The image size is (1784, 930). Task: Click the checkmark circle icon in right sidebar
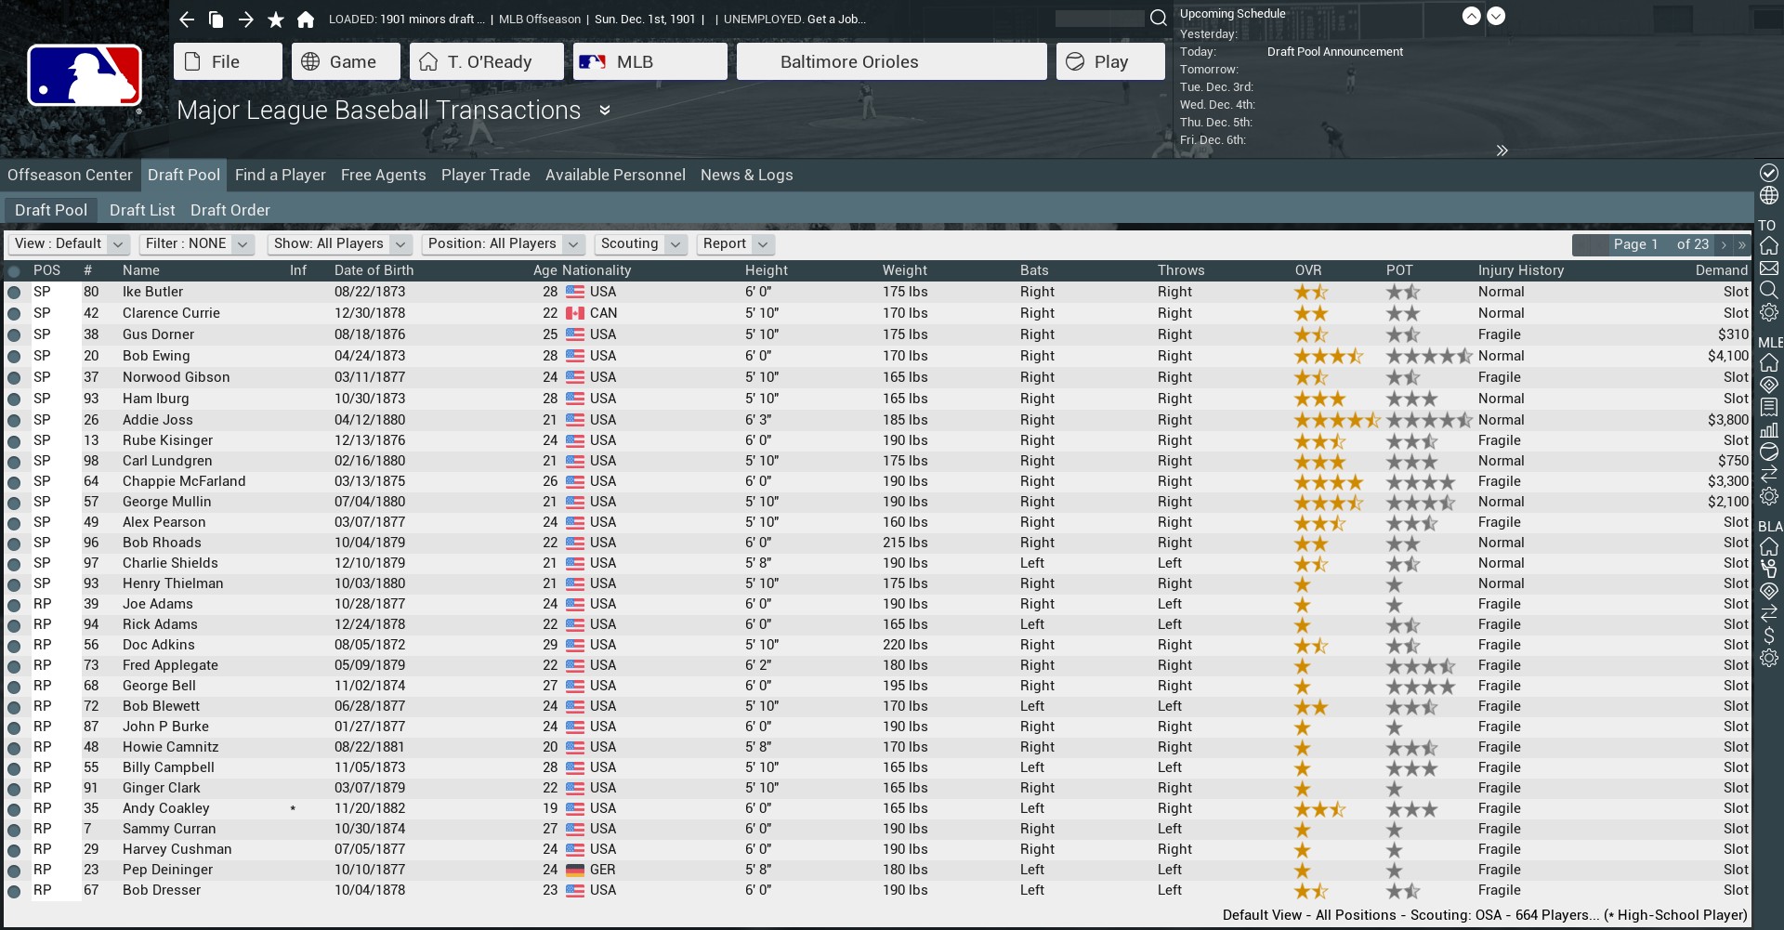coord(1769,173)
